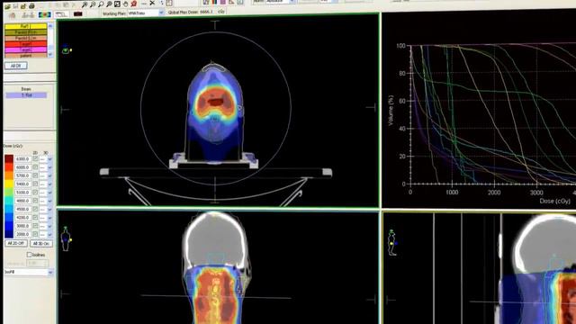The height and width of the screenshot is (324, 576).
Task: Select the third magnifier zoom tool
Action: (101, 4)
